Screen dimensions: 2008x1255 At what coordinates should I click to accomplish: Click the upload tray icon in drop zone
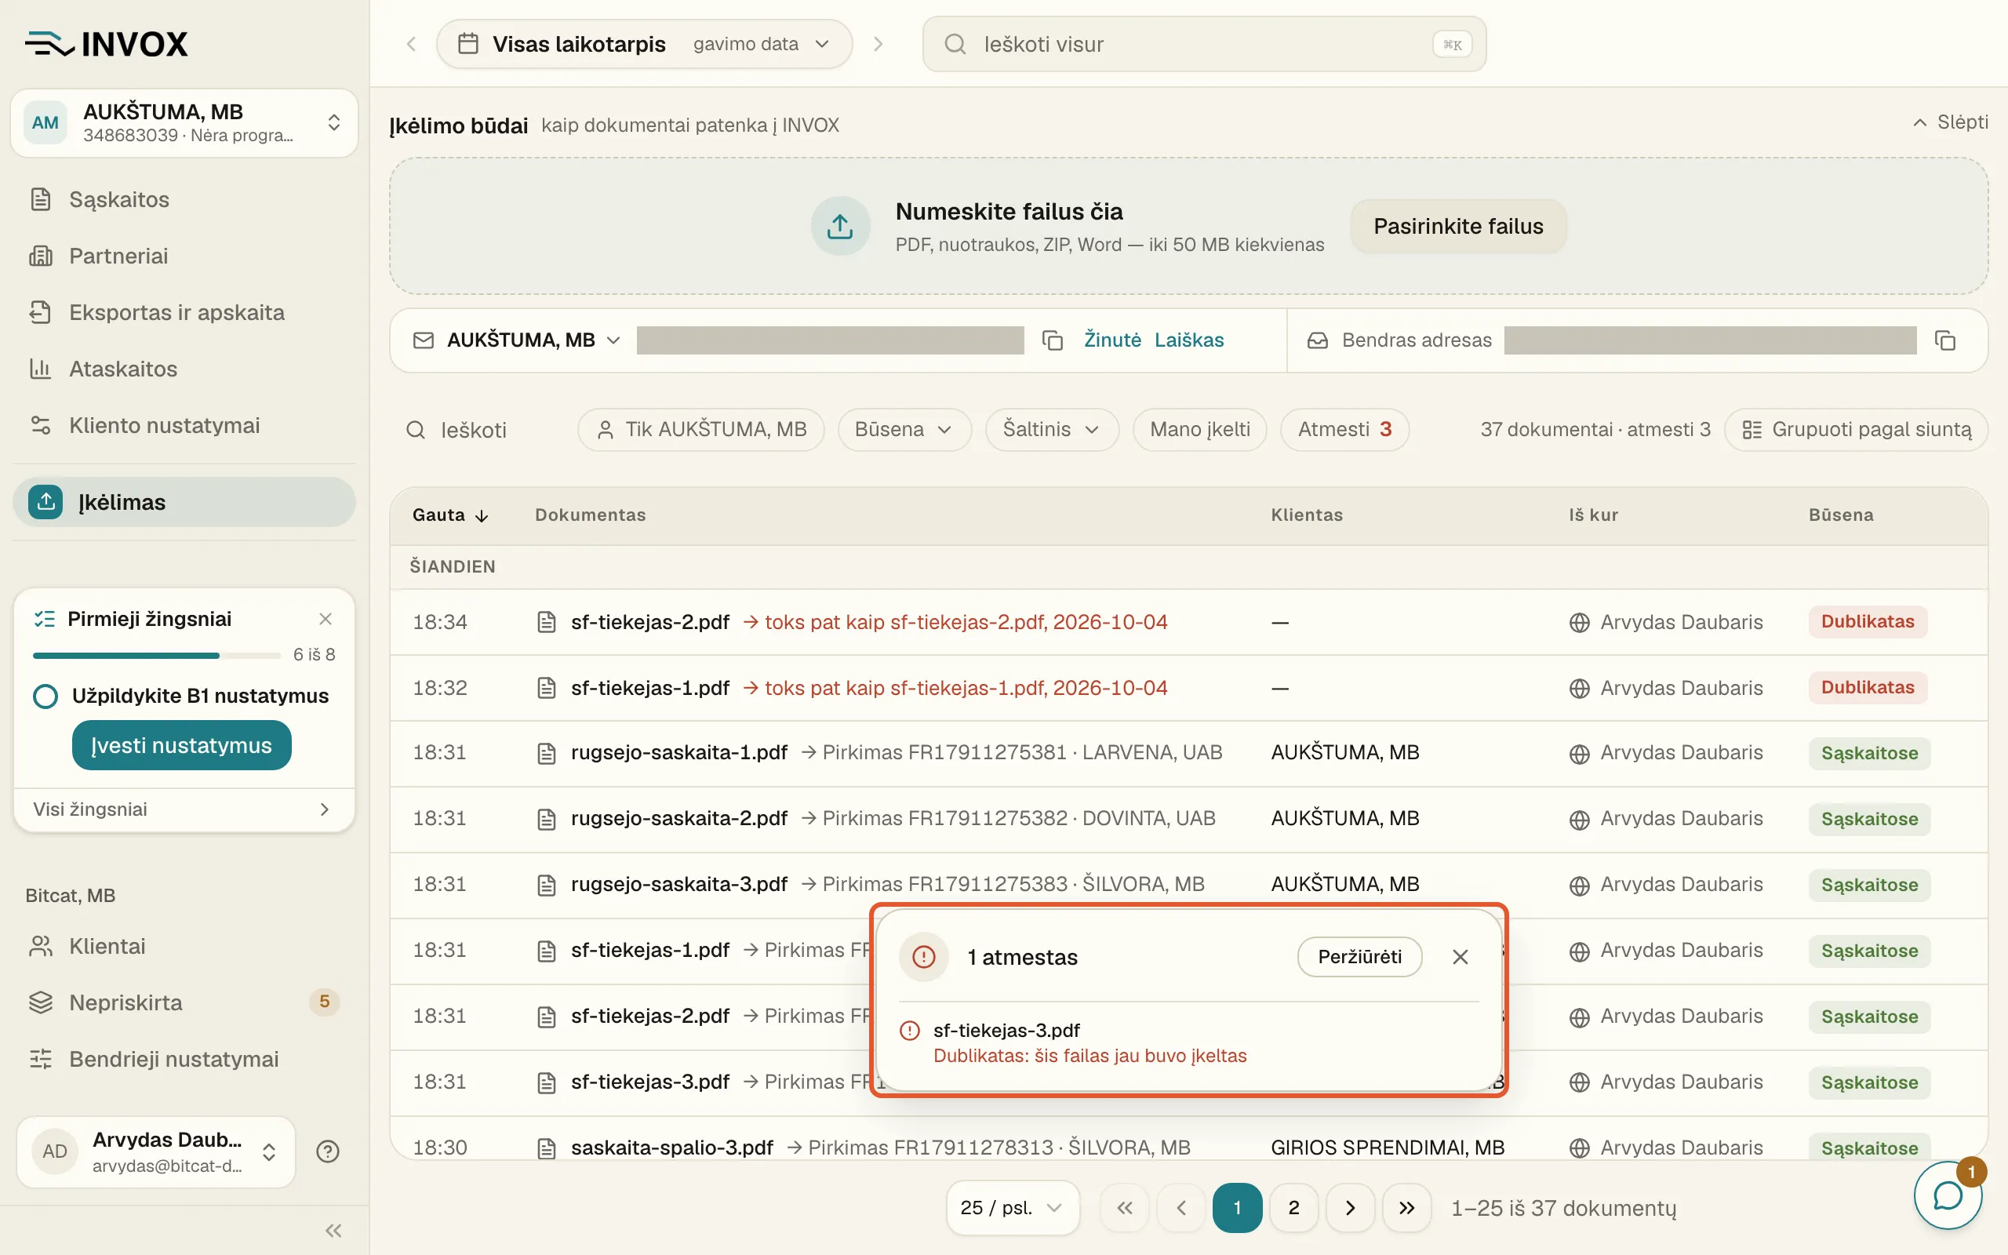(x=840, y=226)
